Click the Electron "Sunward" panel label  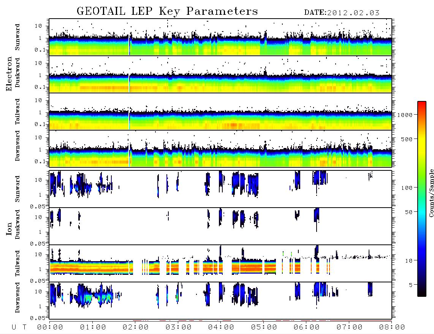(x=17, y=37)
